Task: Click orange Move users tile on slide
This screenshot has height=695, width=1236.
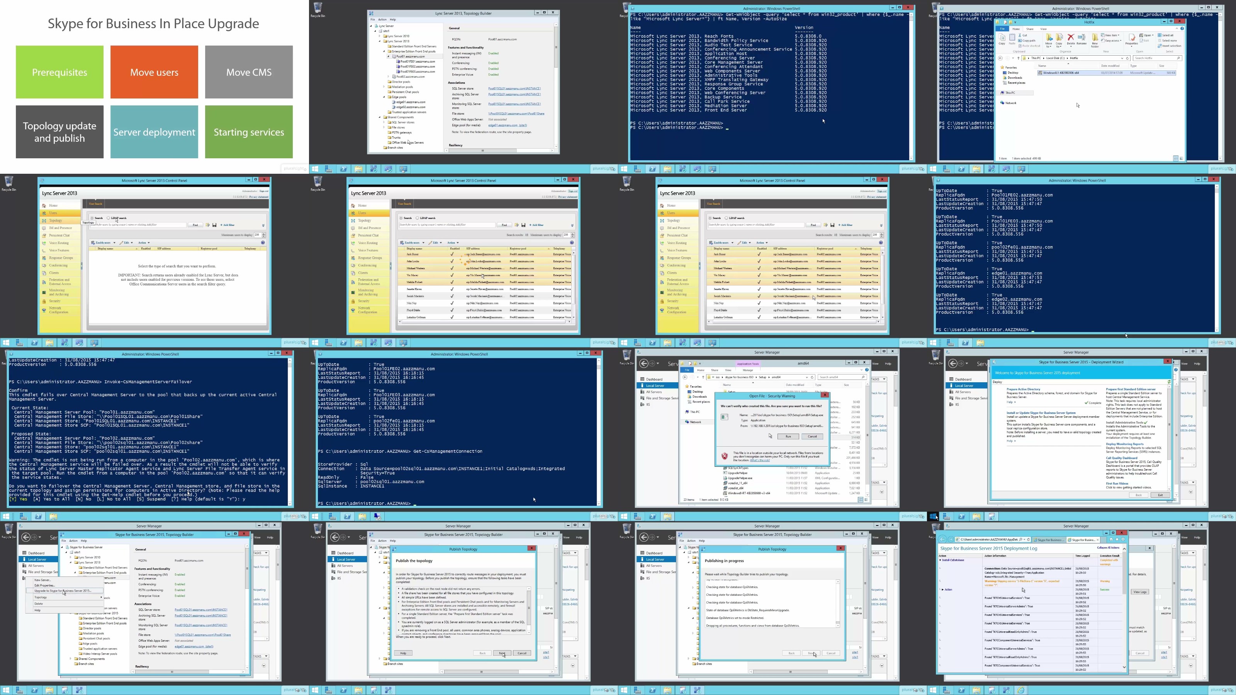Action: click(x=154, y=72)
